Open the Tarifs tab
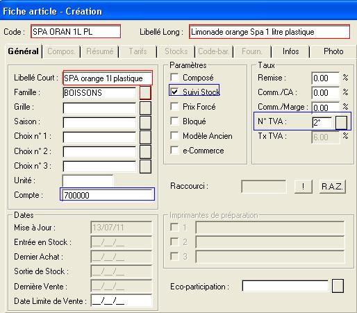357x313 pixels. pos(138,51)
